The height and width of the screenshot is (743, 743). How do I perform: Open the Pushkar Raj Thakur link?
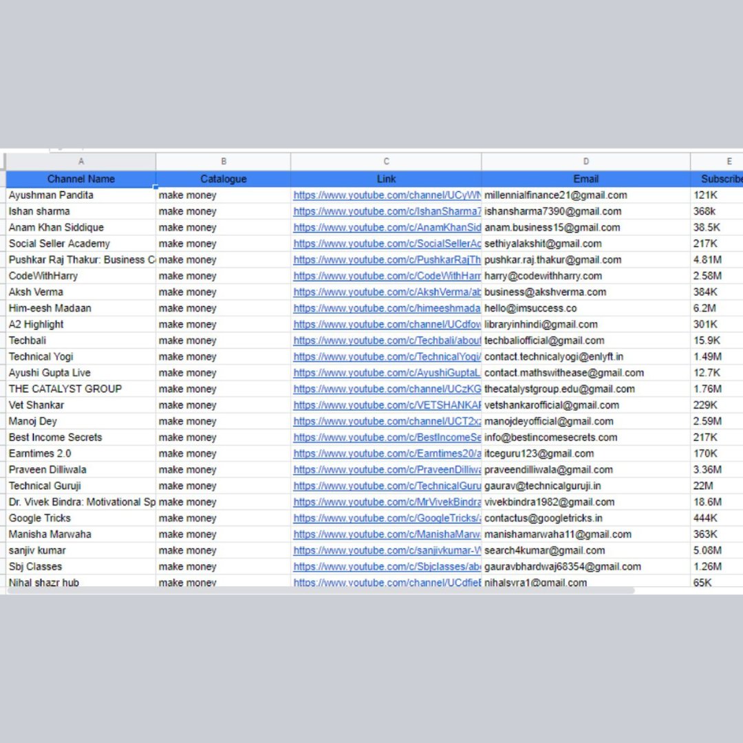tap(387, 259)
